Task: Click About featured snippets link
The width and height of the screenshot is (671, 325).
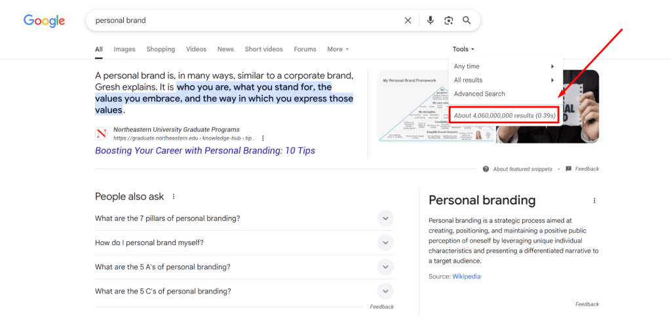Action: click(522, 169)
